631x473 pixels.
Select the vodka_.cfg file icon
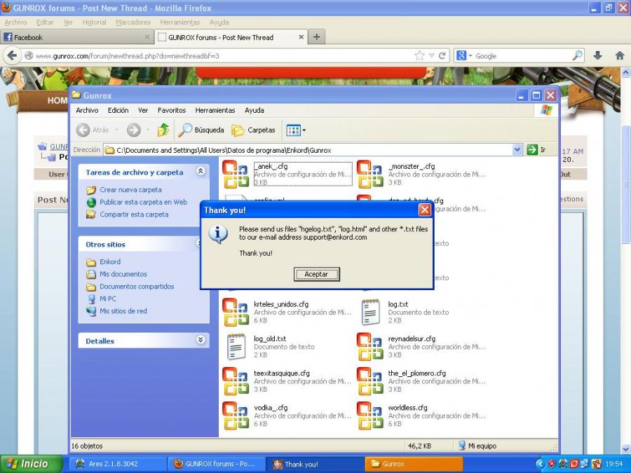(235, 415)
